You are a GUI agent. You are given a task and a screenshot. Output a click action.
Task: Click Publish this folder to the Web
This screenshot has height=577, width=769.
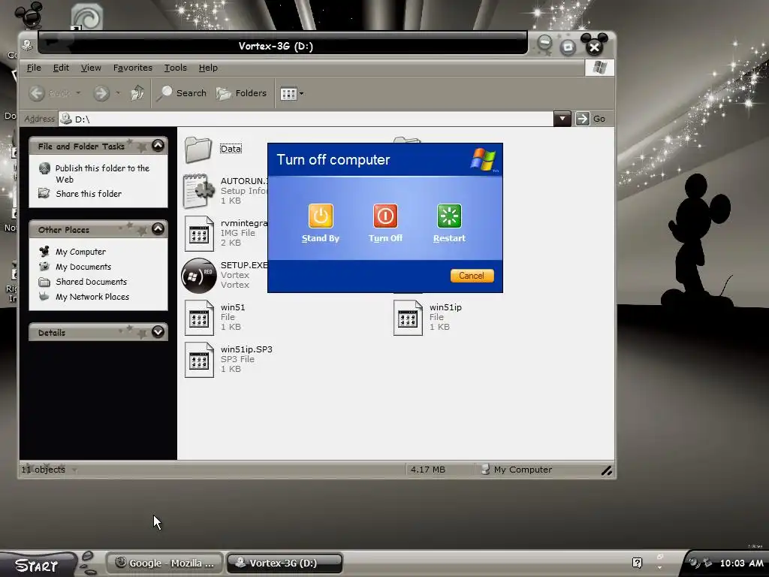point(102,174)
